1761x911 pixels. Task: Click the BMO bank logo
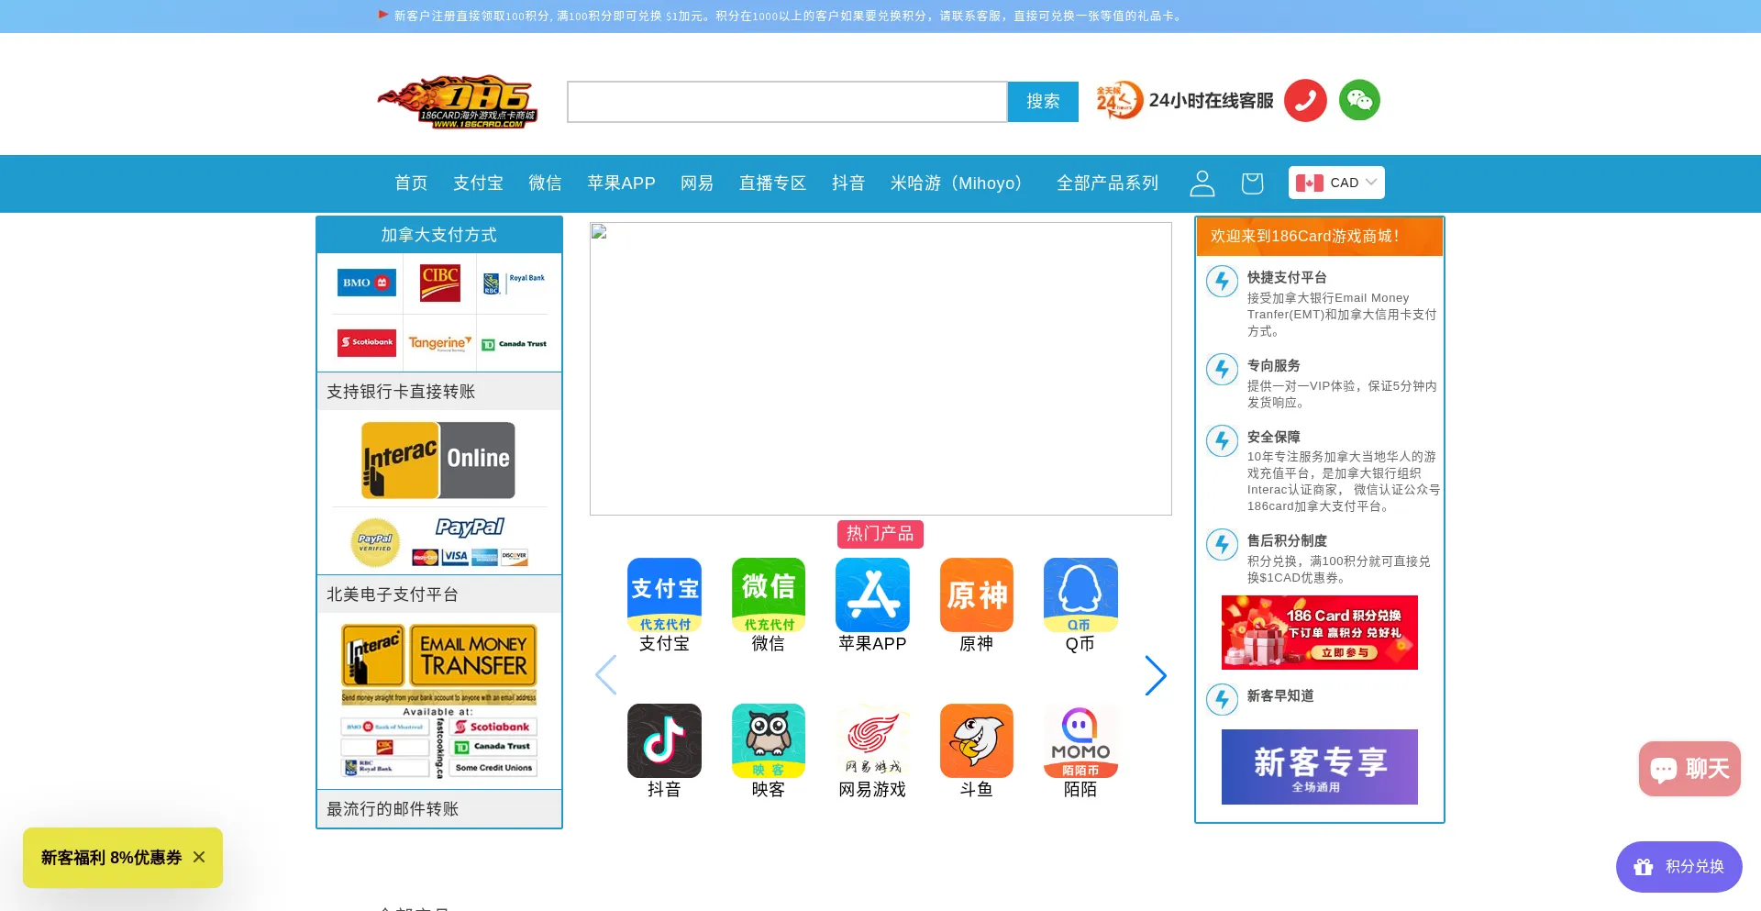coord(367,283)
